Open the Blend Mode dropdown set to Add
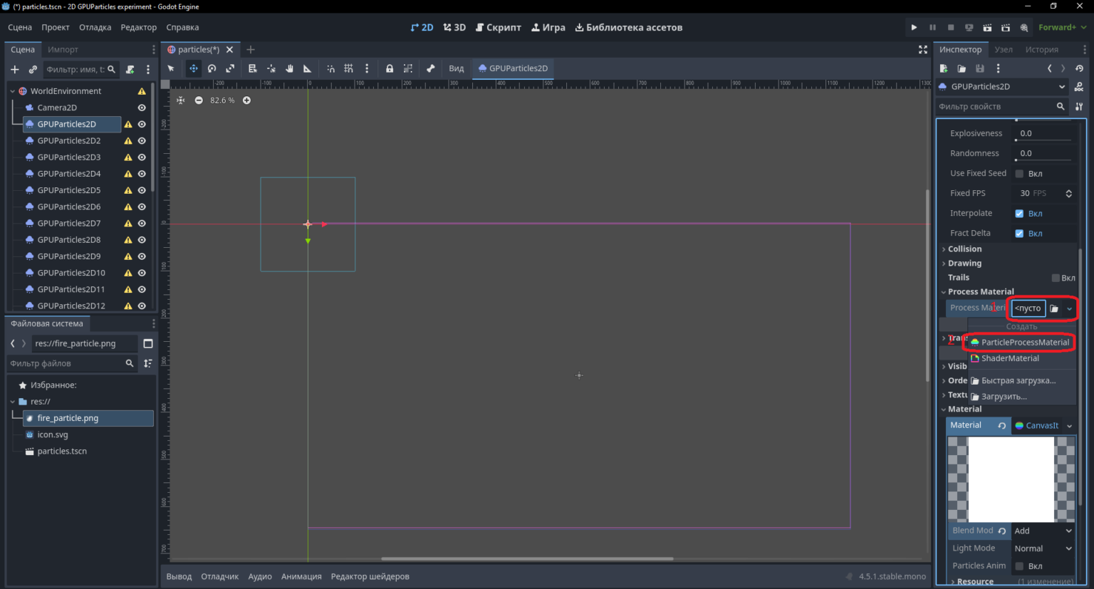The height and width of the screenshot is (589, 1094). 1043,531
